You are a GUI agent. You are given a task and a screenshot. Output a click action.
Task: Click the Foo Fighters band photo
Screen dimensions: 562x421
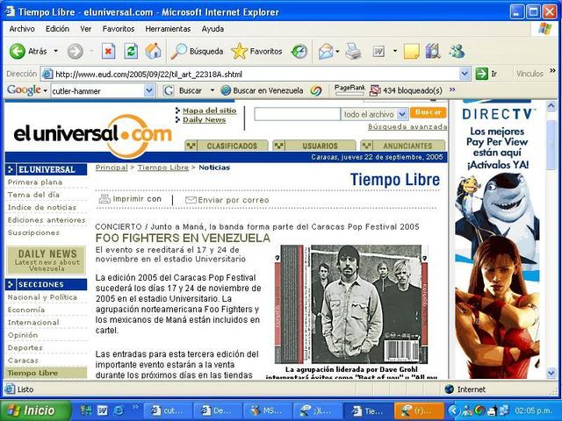point(351,304)
